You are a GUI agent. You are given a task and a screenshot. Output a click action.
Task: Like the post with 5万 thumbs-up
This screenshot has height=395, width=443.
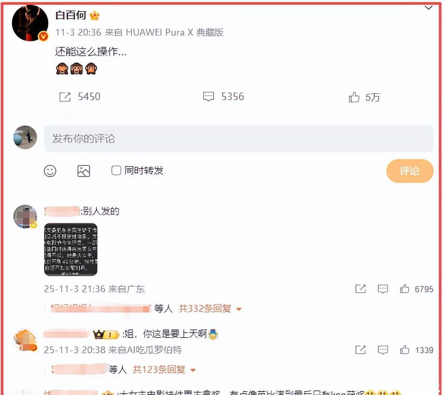pos(354,97)
